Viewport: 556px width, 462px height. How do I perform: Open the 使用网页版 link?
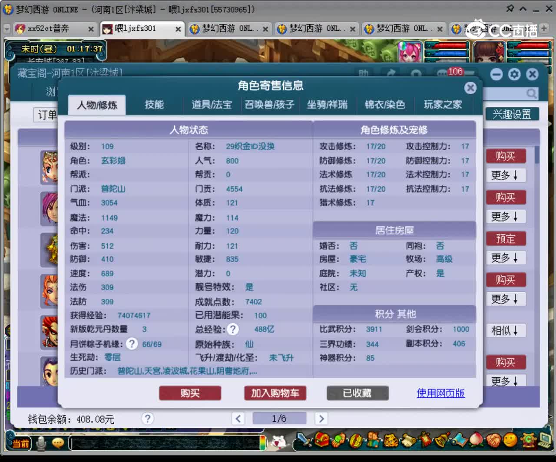click(440, 393)
